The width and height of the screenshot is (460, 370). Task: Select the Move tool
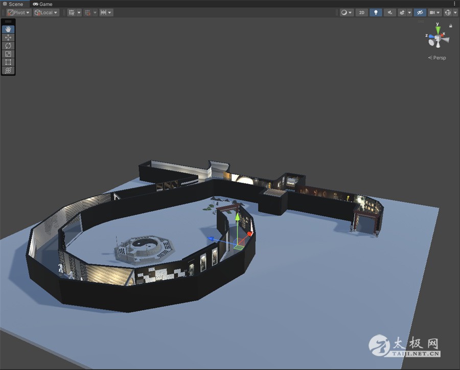(8, 37)
